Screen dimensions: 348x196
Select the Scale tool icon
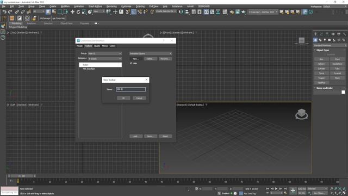click(84, 12)
